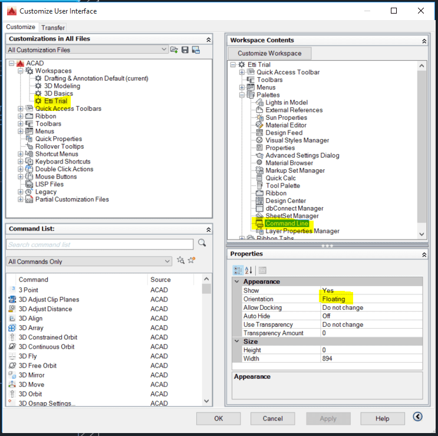This screenshot has width=438, height=436.
Task: Click the magnifier search icon in Command List
Action: coord(202,243)
